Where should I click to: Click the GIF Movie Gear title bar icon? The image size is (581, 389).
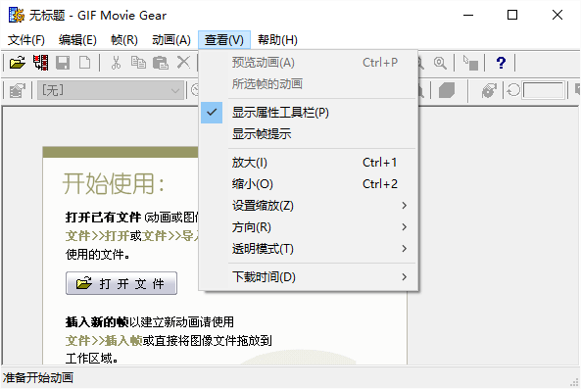17,15
